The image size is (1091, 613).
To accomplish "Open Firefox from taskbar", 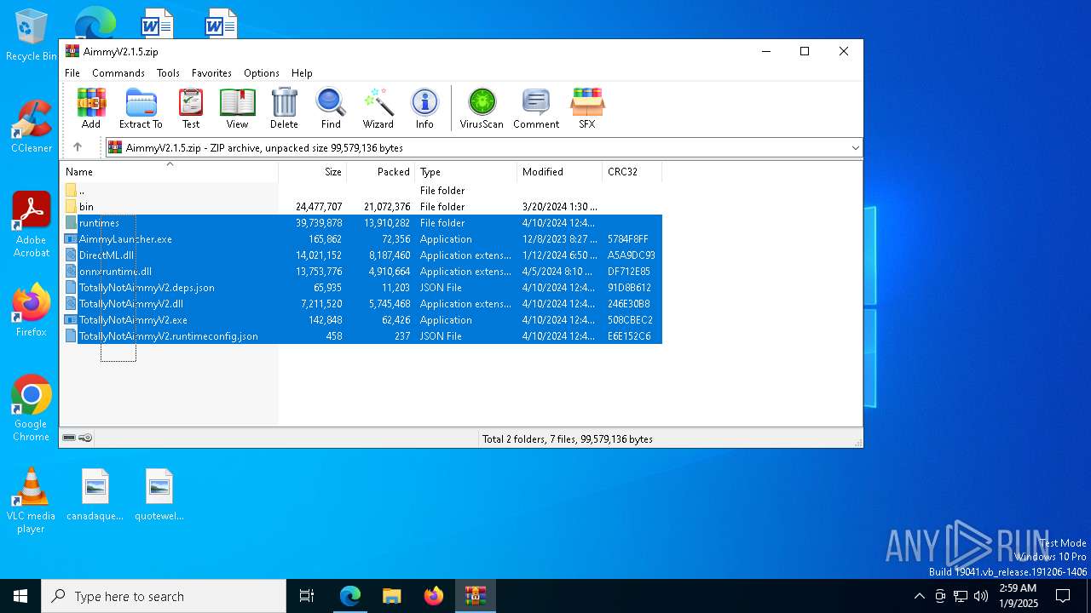I will [434, 596].
